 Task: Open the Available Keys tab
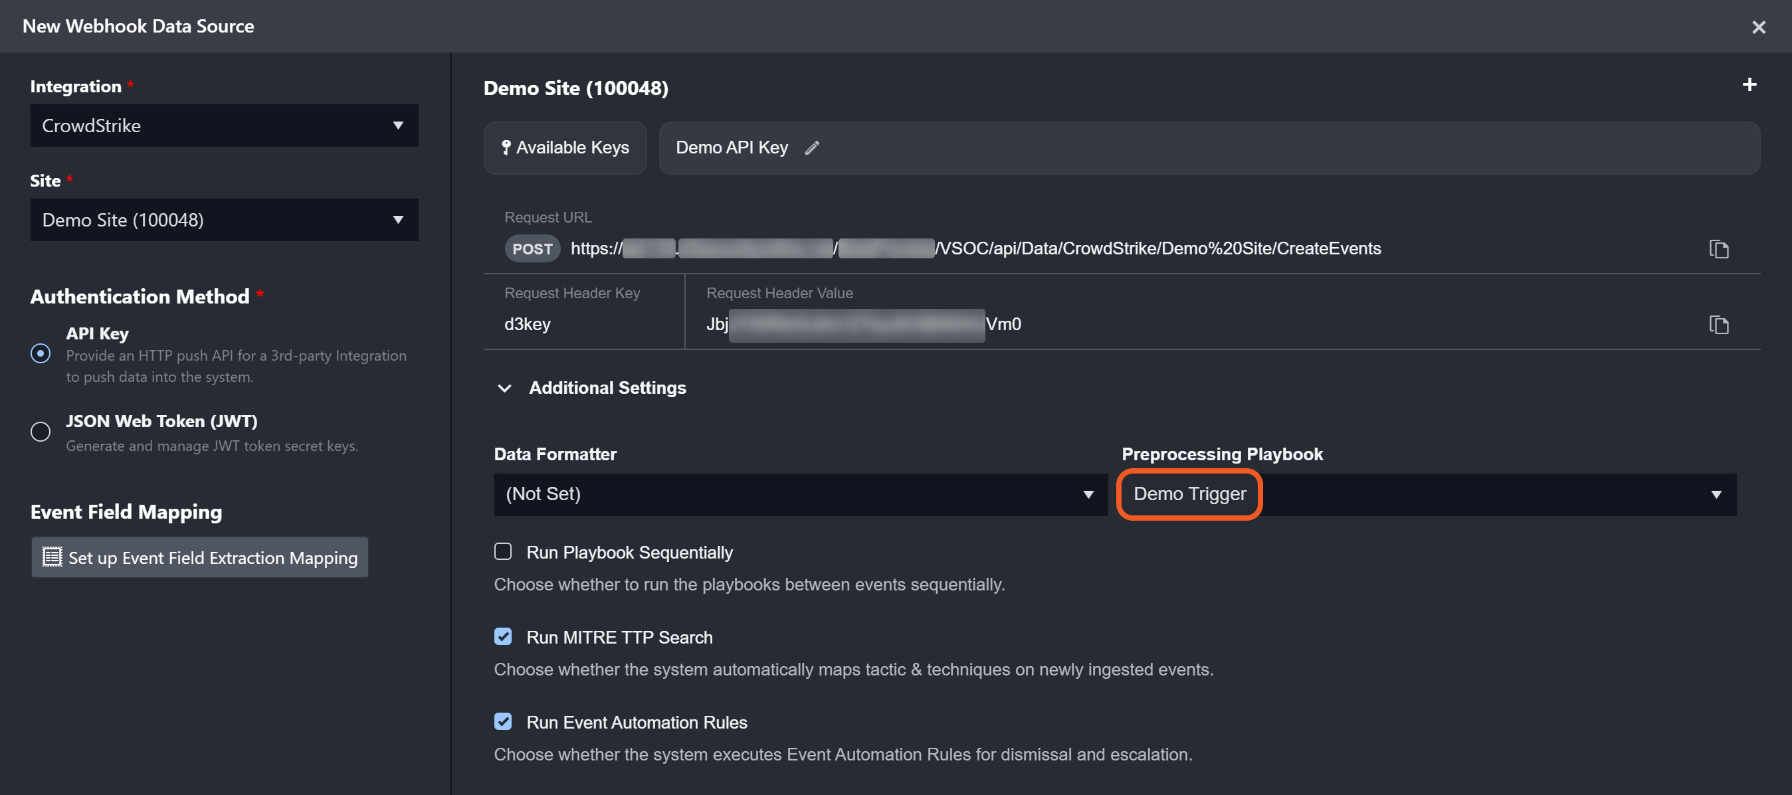[565, 147]
